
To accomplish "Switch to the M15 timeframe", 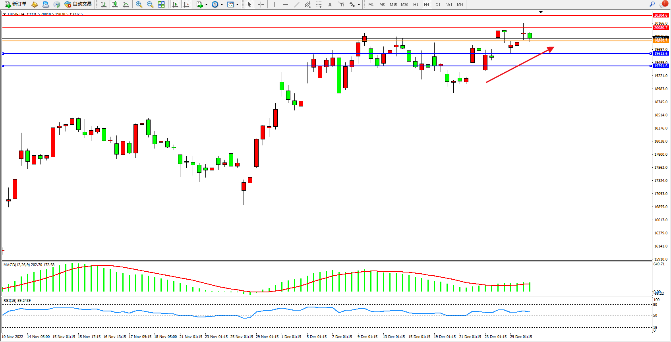I will [393, 5].
